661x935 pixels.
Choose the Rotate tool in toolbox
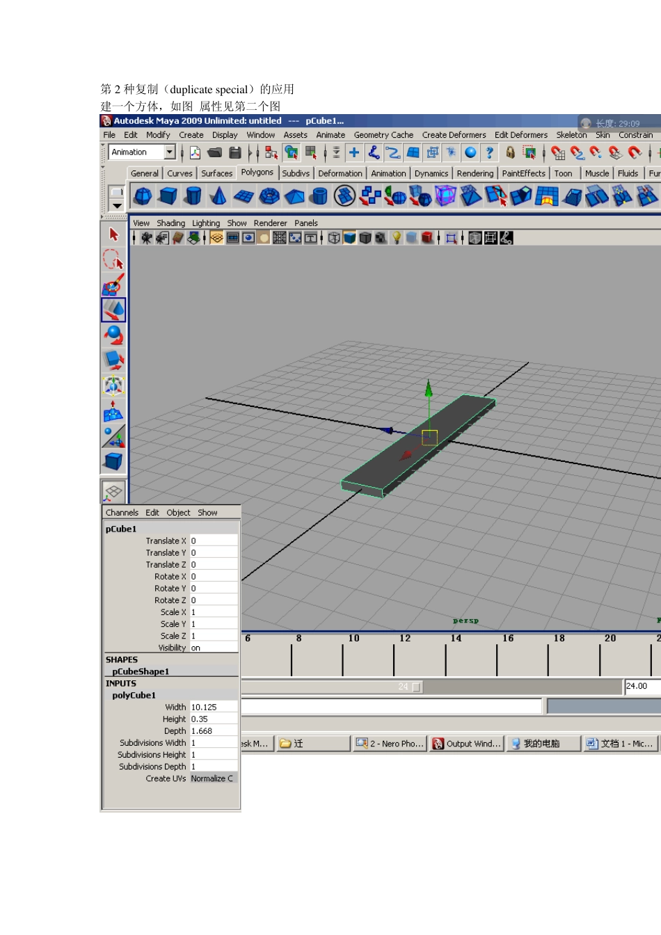coord(113,335)
